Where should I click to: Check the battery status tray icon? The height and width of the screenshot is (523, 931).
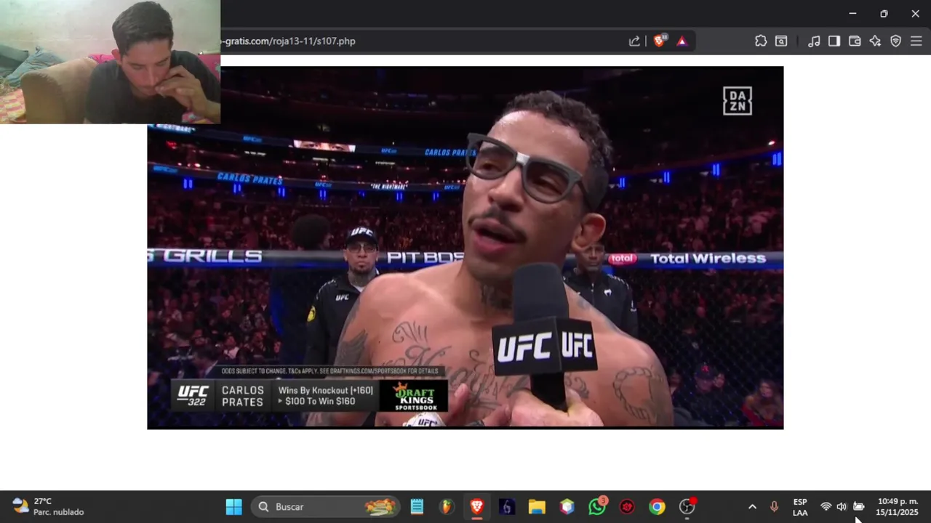click(858, 507)
